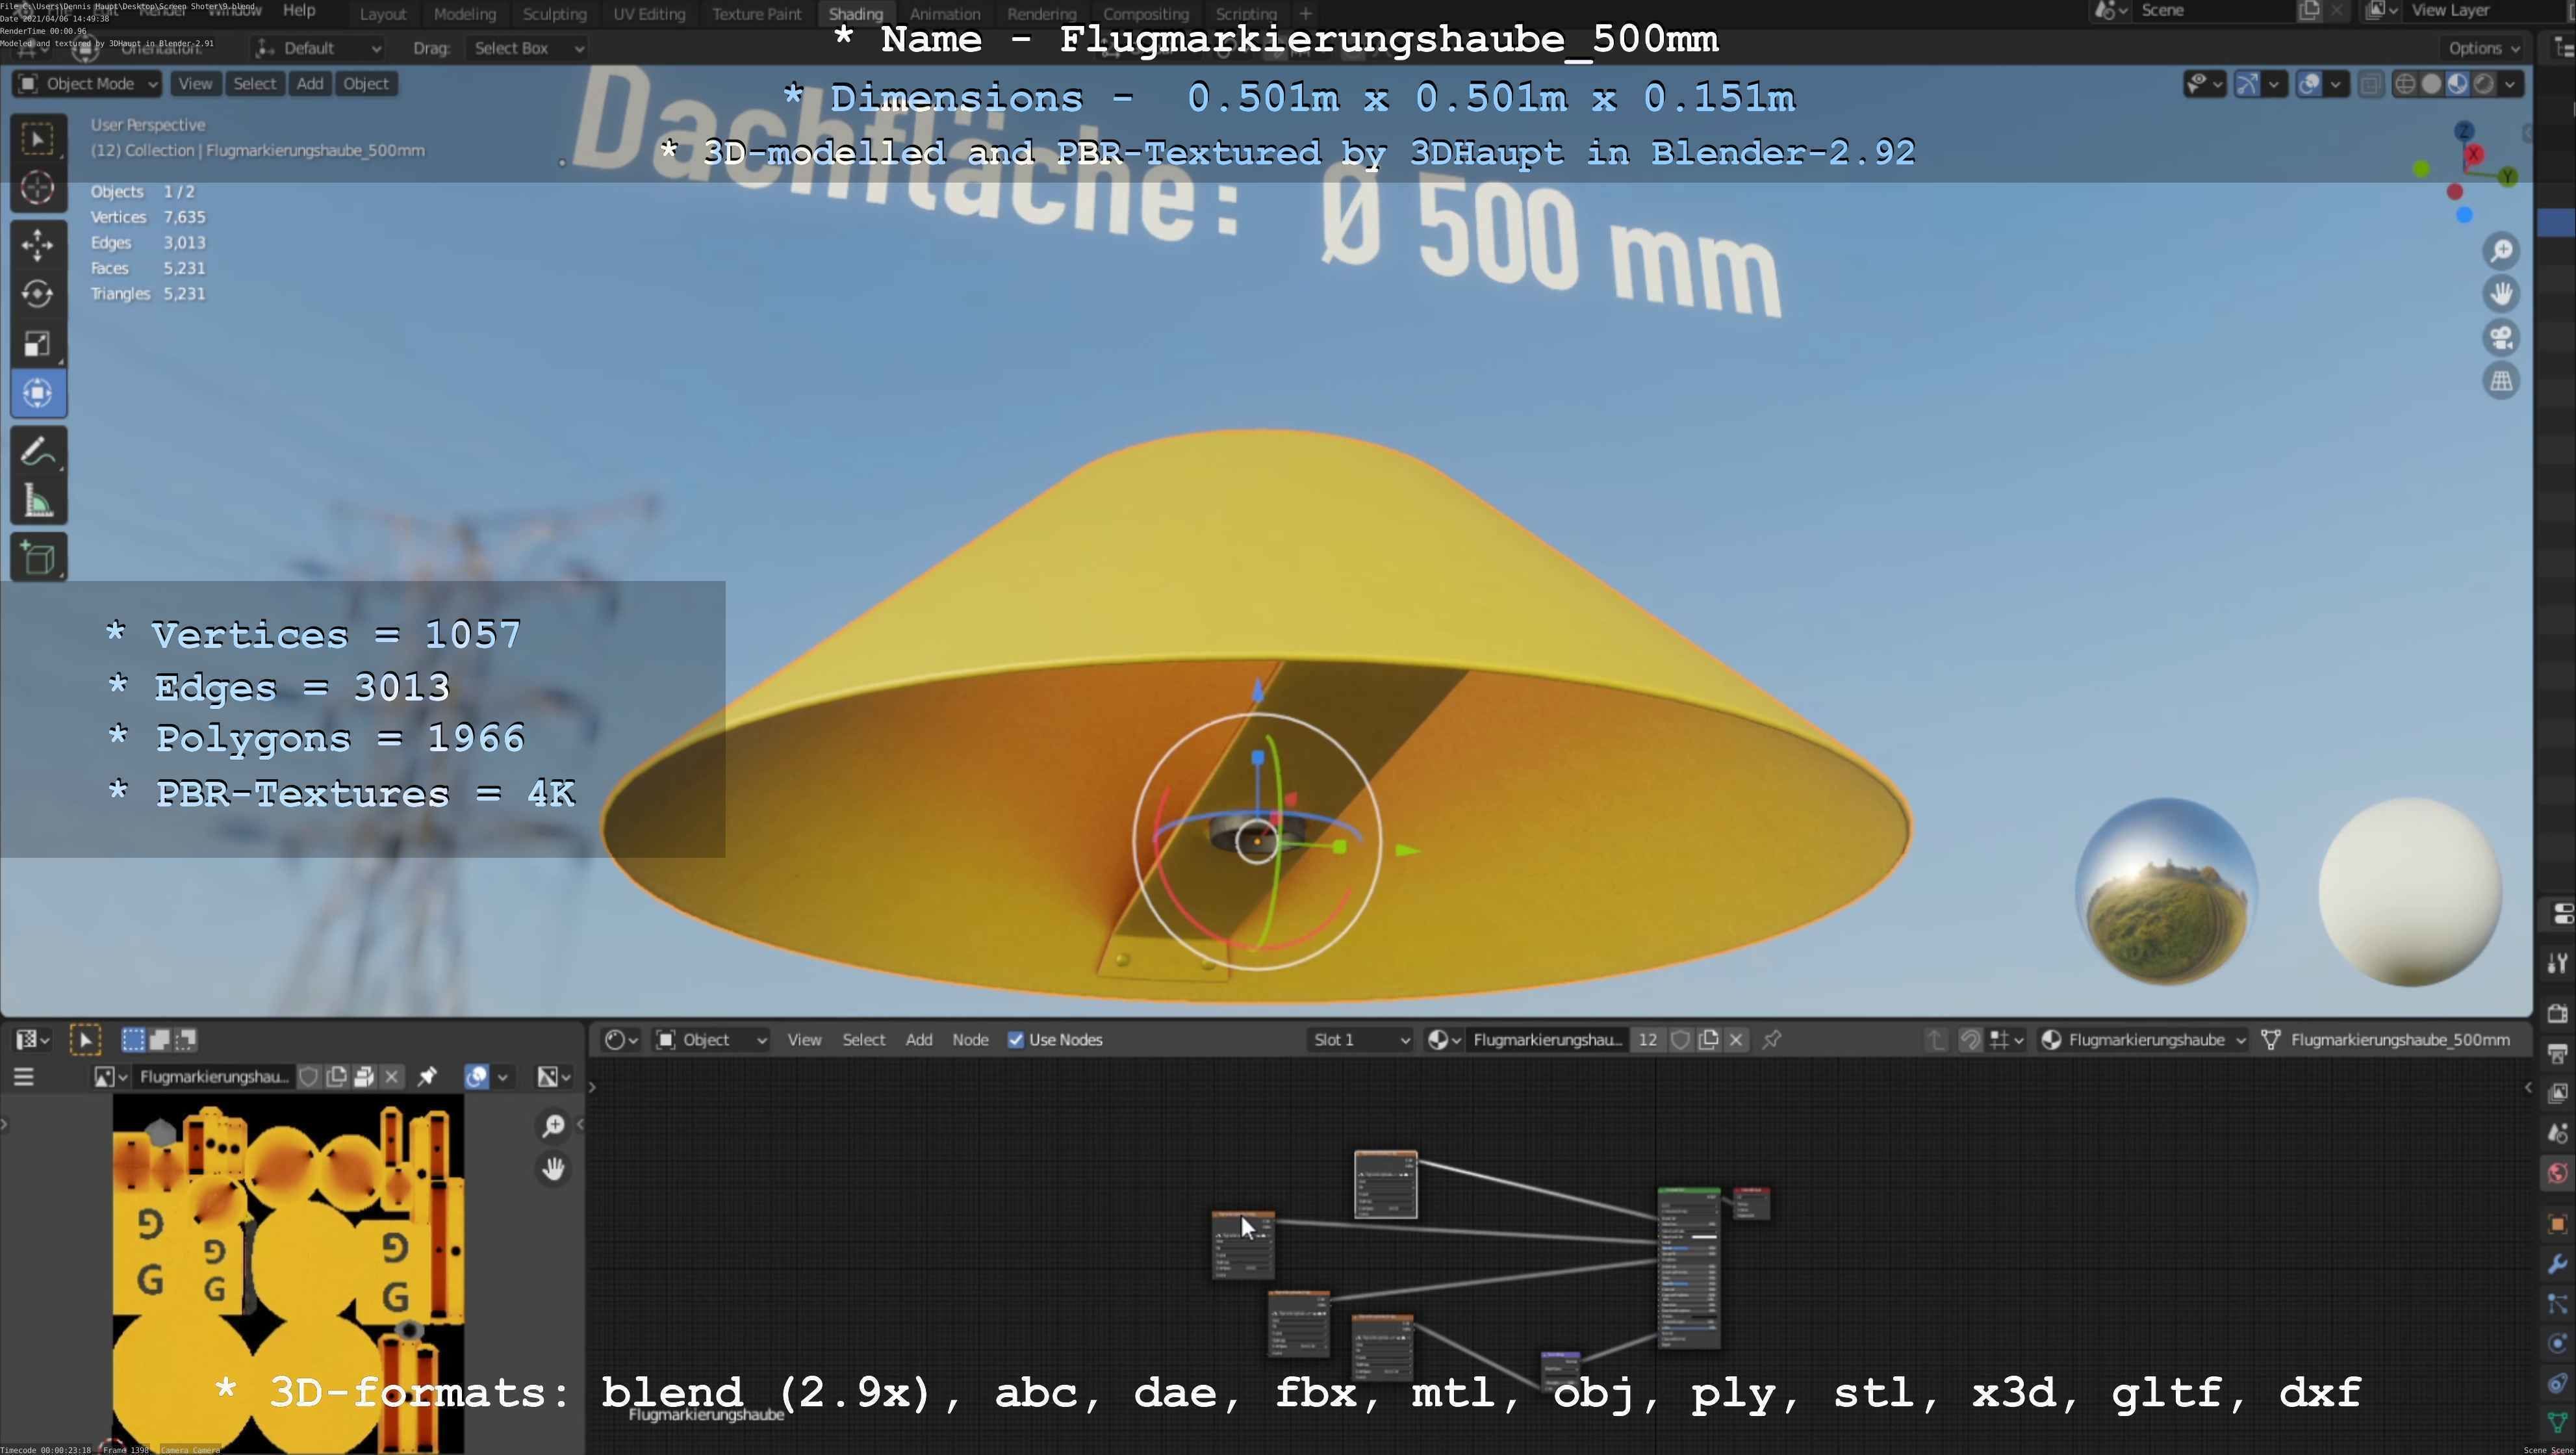This screenshot has height=1455, width=2576.
Task: Open the Options dropdown at top right
Action: (x=2483, y=48)
